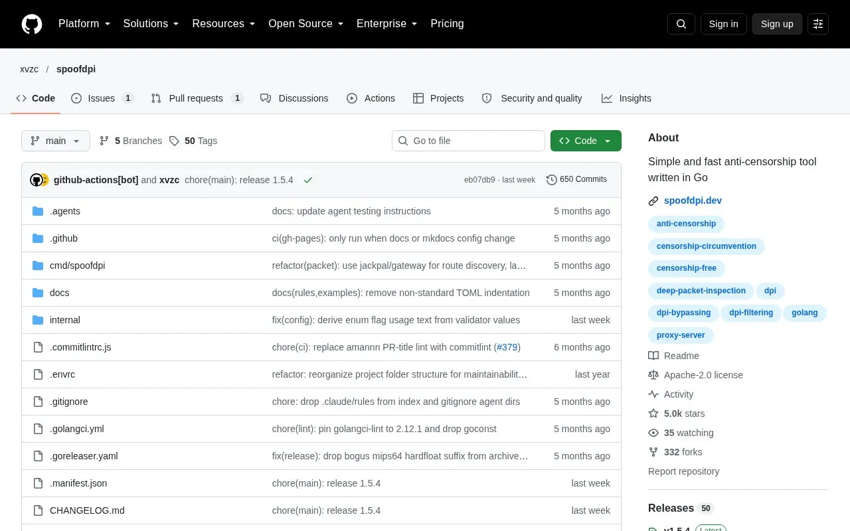Screen dimensions: 850x531
Task: Open the CHANGELOG.md file
Action: coord(87,510)
